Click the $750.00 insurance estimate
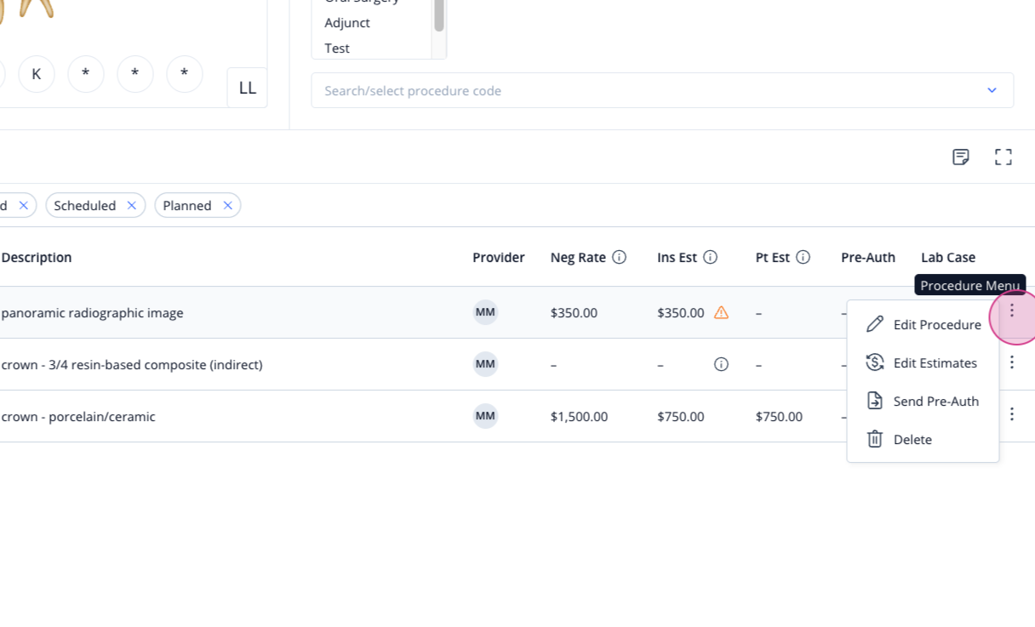Screen dimensions: 1035x627 pos(681,416)
